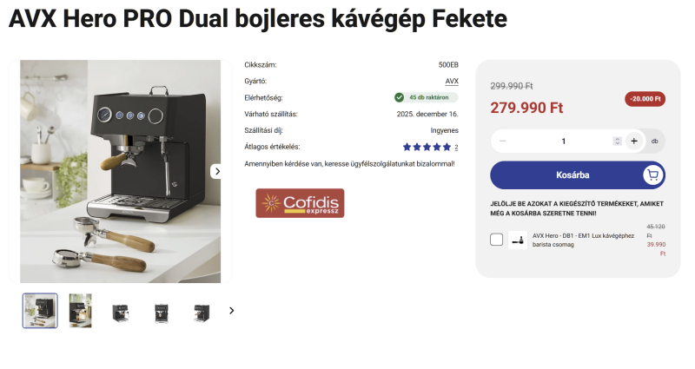Open the AVX manufacturer link
Image resolution: width=695 pixels, height=369 pixels.
point(452,81)
